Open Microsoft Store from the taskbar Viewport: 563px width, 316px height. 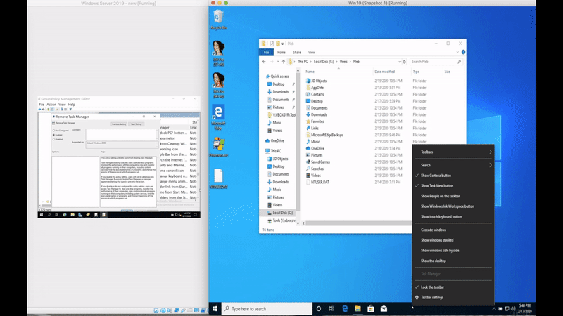click(371, 308)
